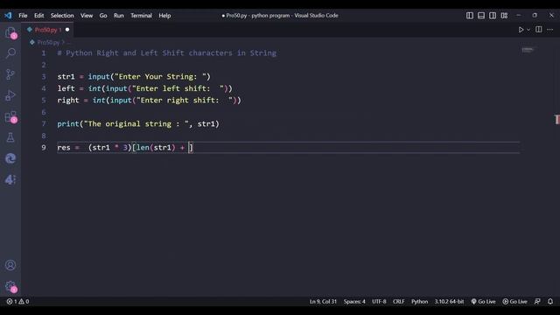Close the unsaved Pro50.py tab dot
Screen dimensions: 560x315
coord(67,30)
